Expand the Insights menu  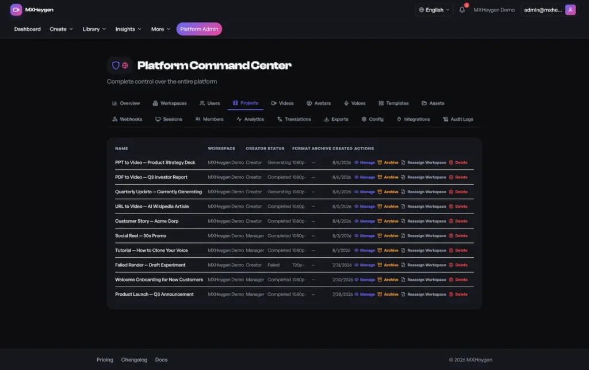click(x=128, y=29)
